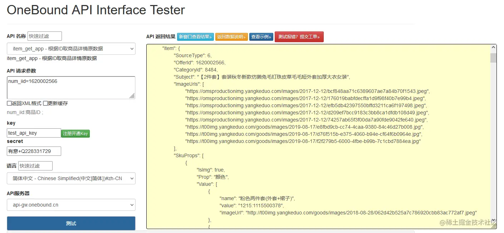Click the "SourceType": 6 line
Viewport: 504px width, 233px height.
(193, 55)
